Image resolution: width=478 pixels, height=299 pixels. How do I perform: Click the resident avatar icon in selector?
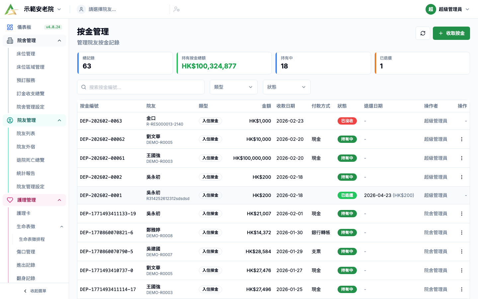click(81, 9)
